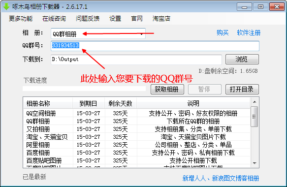Click the list scrollbar down arrow
287x187 pixels.
[x=255, y=163]
